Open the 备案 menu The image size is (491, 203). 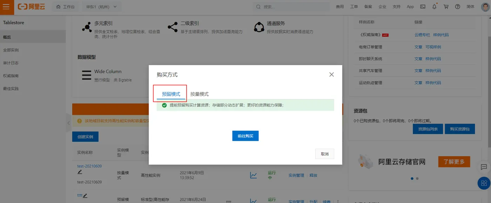point(368,7)
